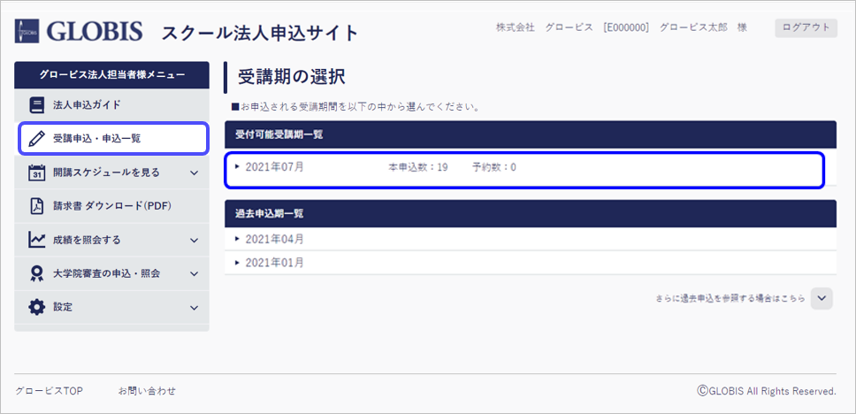Open the グロービスTOP footer link
This screenshot has width=856, height=414.
pos(50,391)
